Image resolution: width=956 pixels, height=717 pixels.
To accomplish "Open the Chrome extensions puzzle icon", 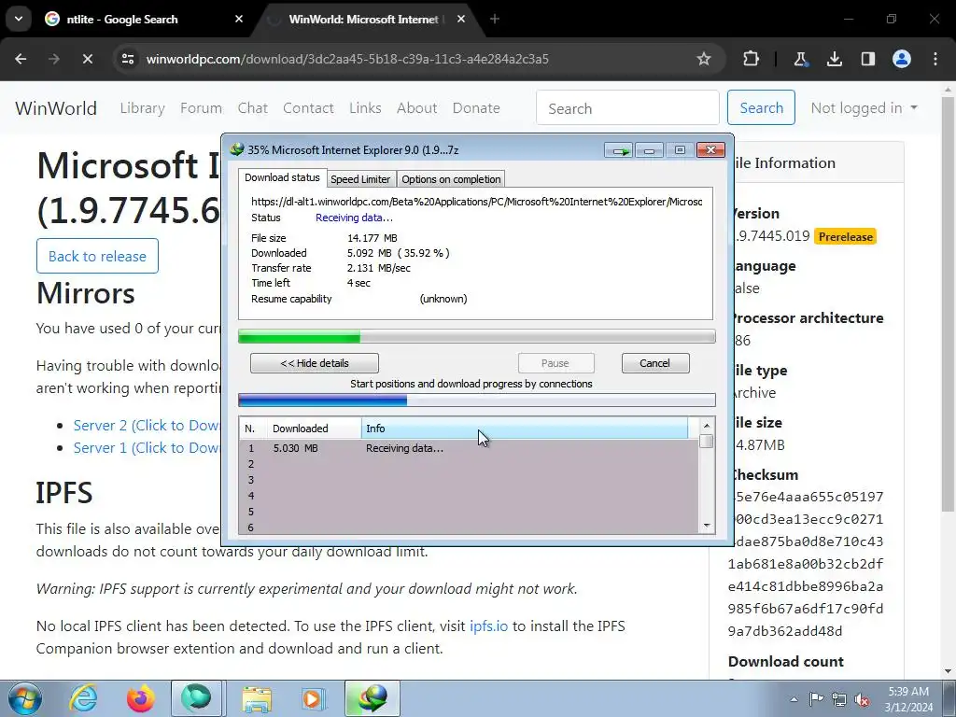I will pos(752,59).
